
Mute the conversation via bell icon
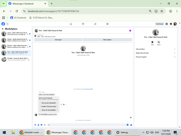(x=152, y=42)
